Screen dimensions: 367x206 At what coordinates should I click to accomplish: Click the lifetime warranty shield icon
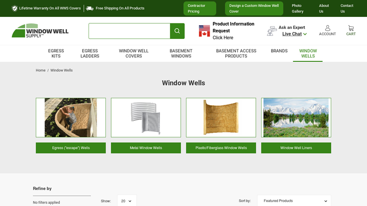(15, 8)
